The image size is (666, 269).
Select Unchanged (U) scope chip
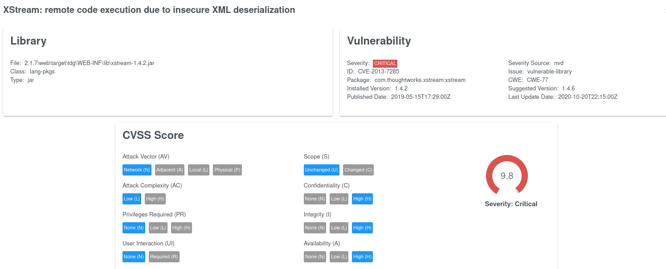322,170
